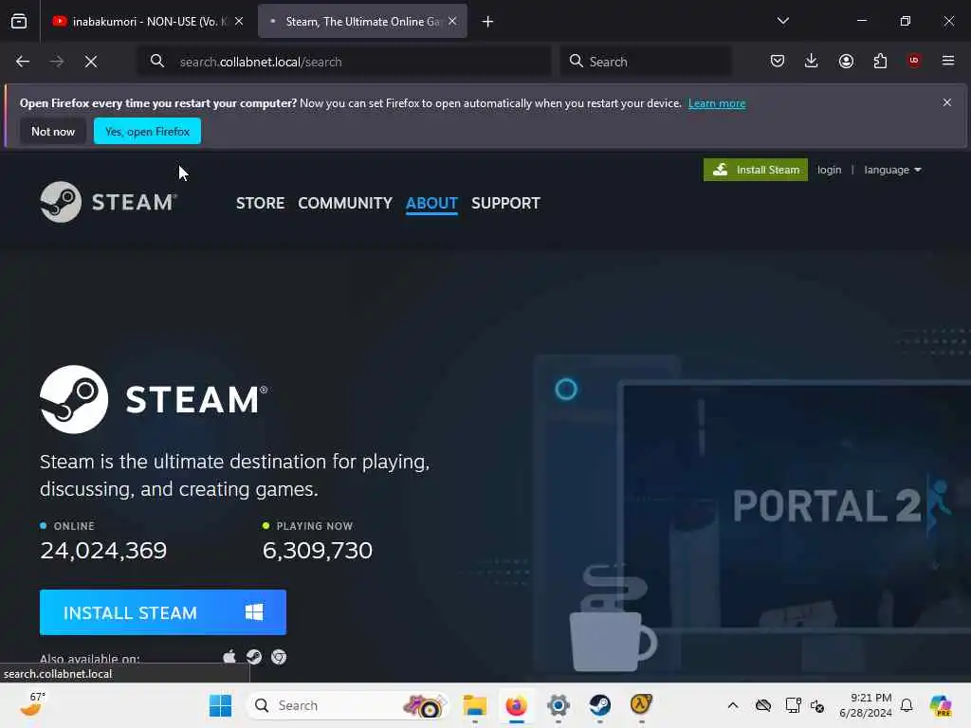This screenshot has height=728, width=971.
Task: Open the Windows Start menu
Action: tap(220, 705)
